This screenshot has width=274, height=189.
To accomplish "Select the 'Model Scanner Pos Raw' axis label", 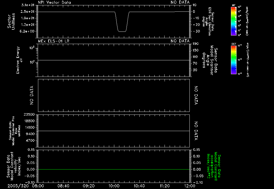I will click(x=15, y=131).
